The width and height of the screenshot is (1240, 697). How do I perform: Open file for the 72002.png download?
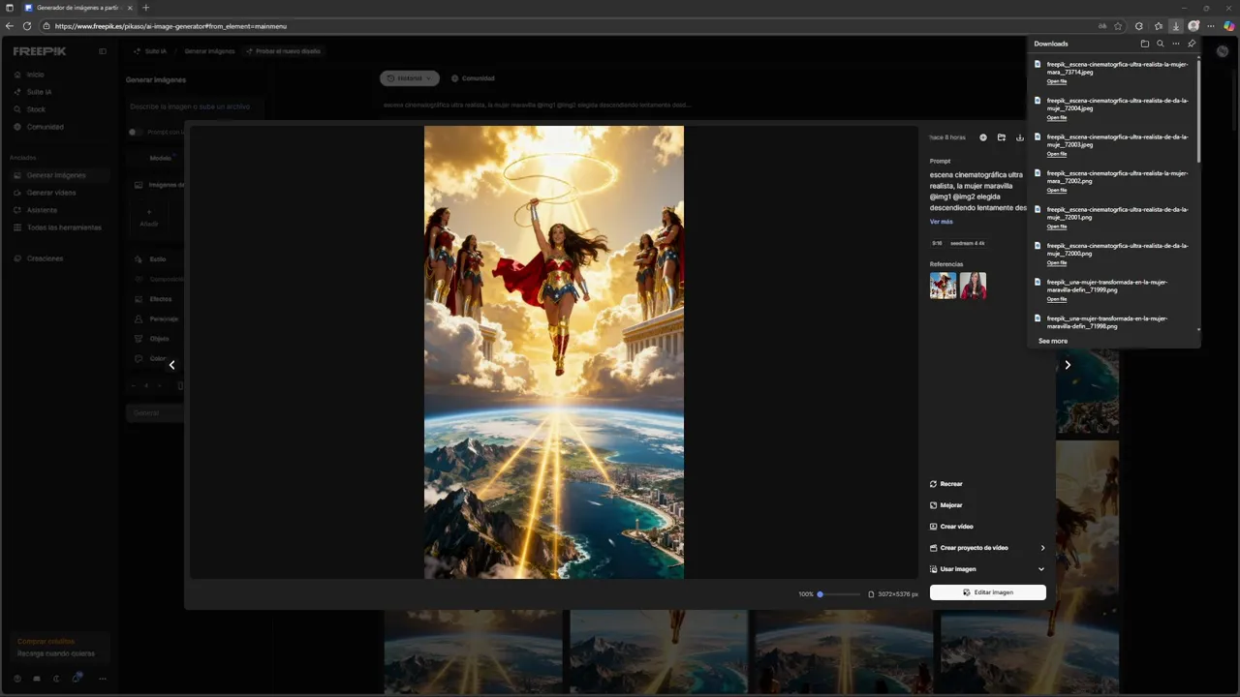[x=1056, y=191]
